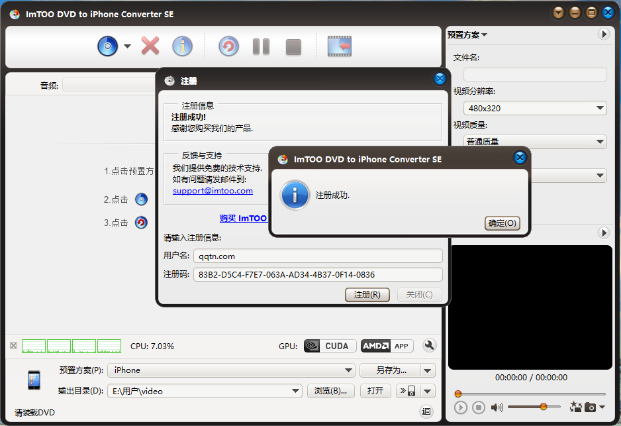621x426 pixels.
Task: Open the 预置方案 panel header menu
Action: pyautogui.click(x=467, y=34)
